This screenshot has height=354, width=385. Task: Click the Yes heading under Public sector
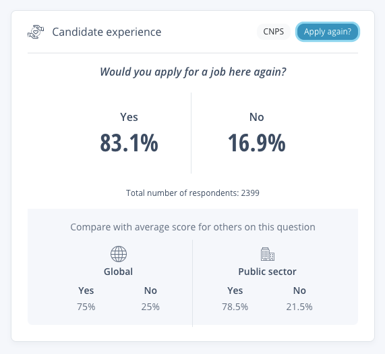click(235, 290)
